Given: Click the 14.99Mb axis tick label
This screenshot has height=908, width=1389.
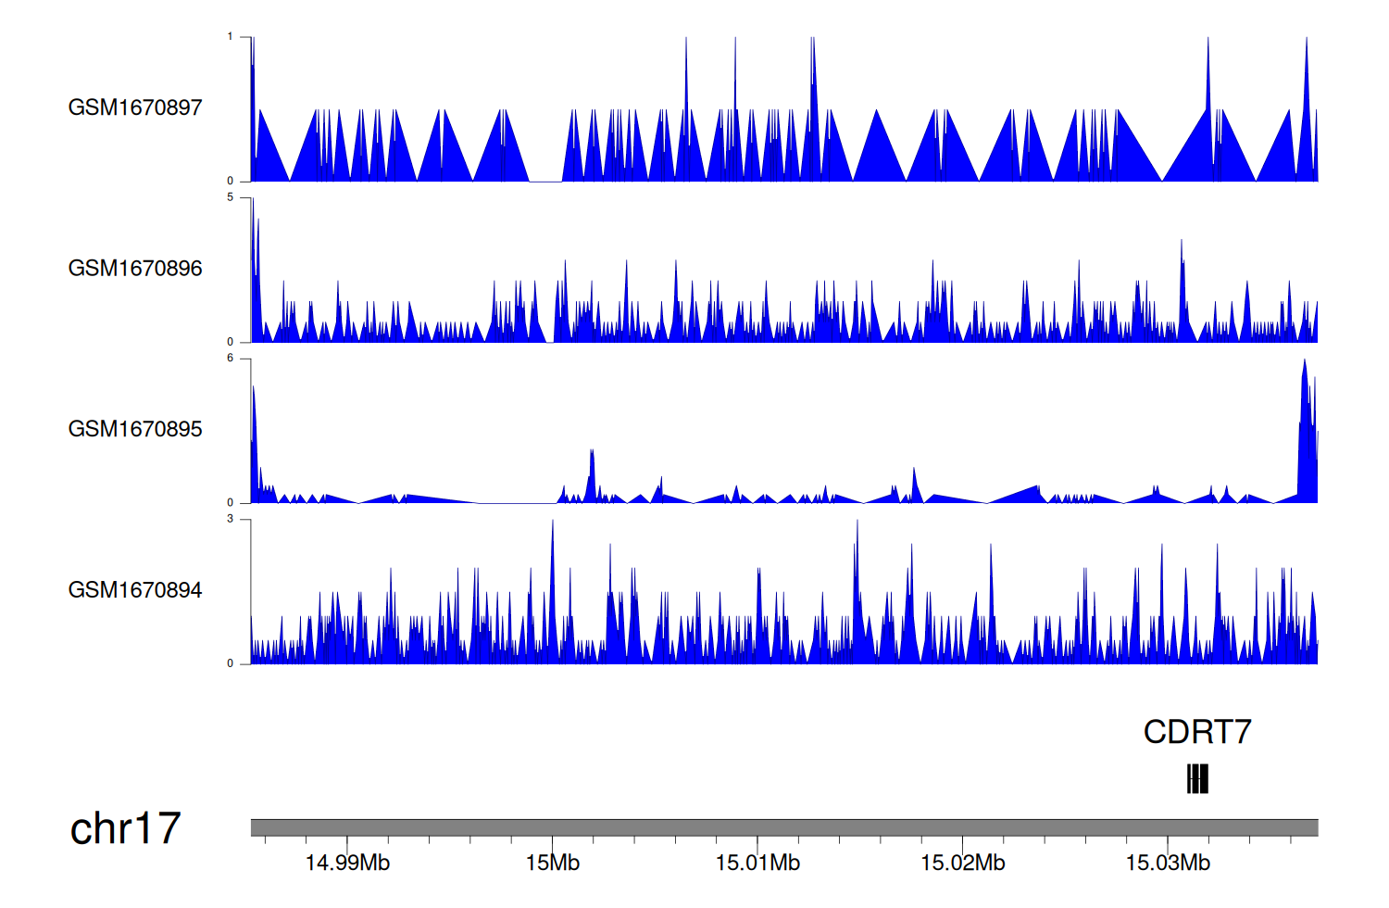Looking at the screenshot, I should point(347,864).
